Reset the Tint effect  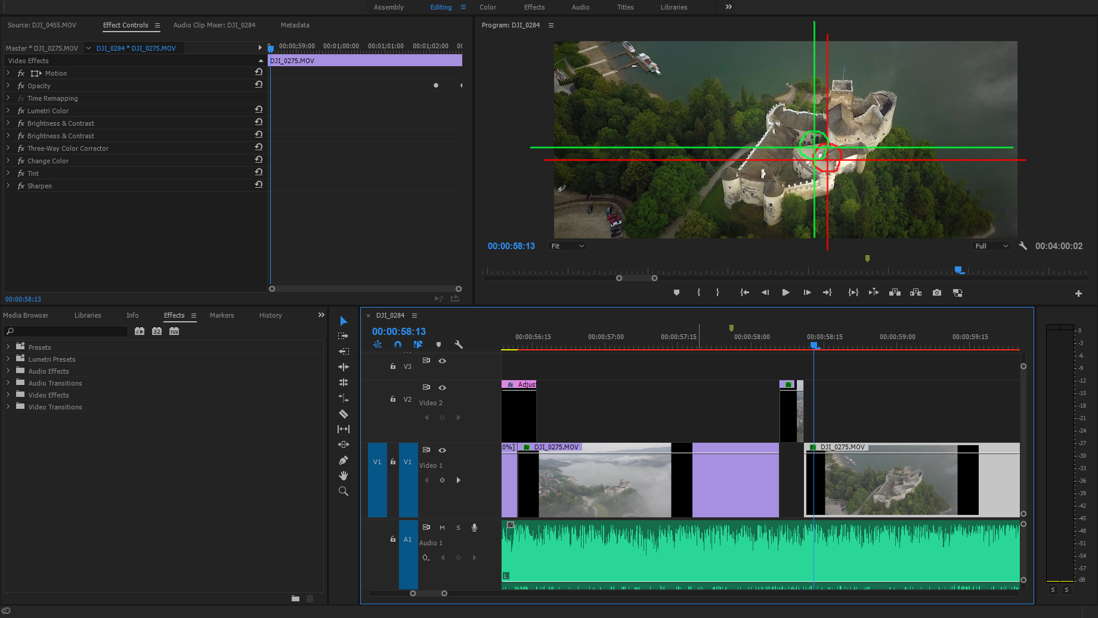pos(258,172)
